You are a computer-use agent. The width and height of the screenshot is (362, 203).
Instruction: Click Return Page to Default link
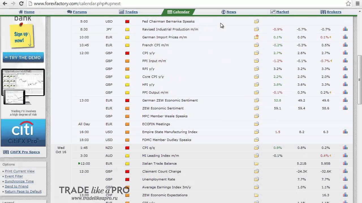pos(23,191)
